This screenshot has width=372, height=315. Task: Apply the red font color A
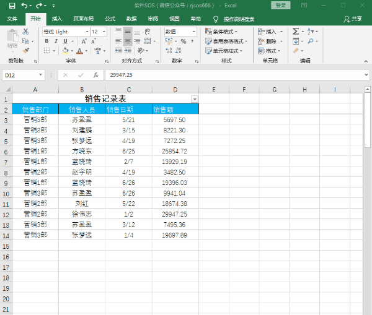pos(80,51)
